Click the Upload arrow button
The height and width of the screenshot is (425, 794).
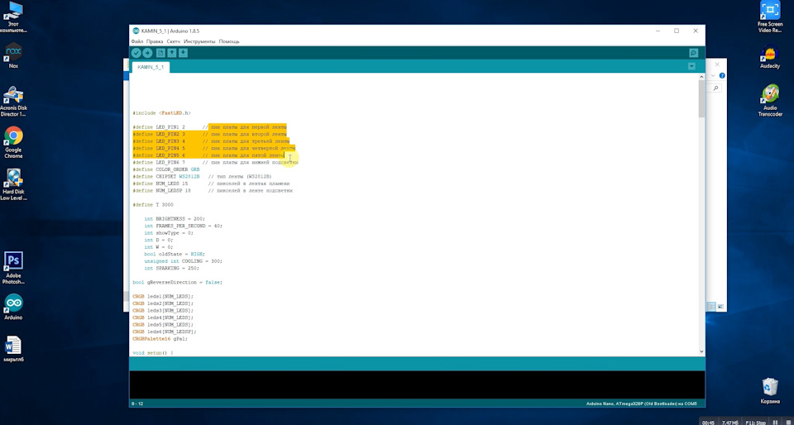click(147, 53)
